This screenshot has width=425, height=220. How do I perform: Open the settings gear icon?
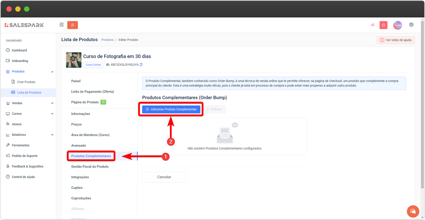coord(411,25)
